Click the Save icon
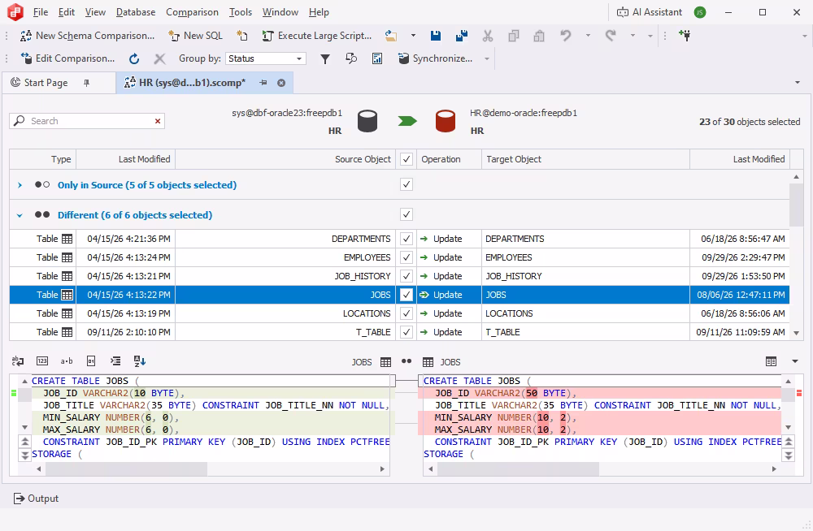 click(436, 36)
